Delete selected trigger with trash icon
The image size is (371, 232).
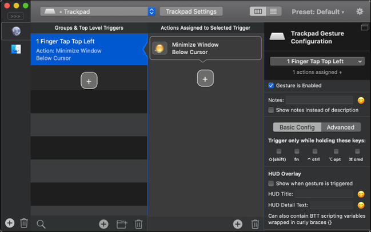[x=139, y=224]
